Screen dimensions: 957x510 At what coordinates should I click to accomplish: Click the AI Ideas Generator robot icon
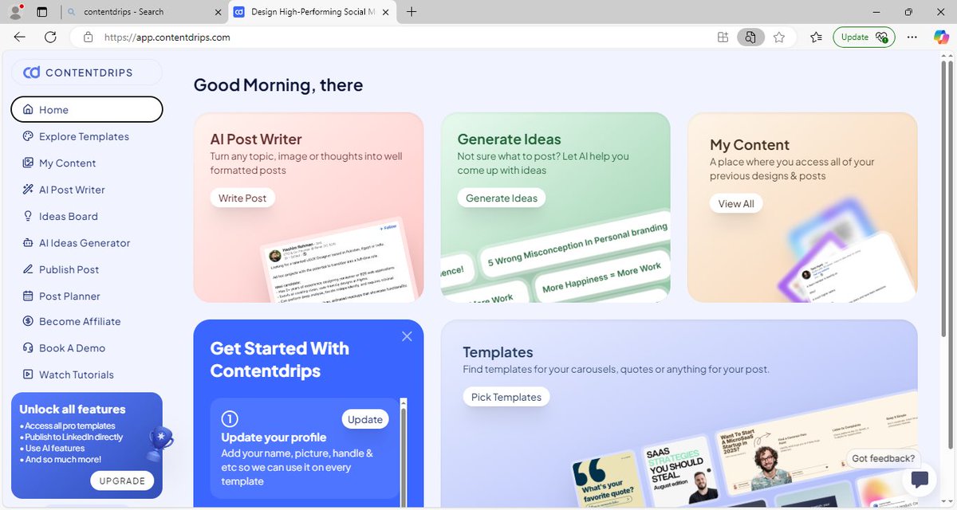(x=28, y=243)
